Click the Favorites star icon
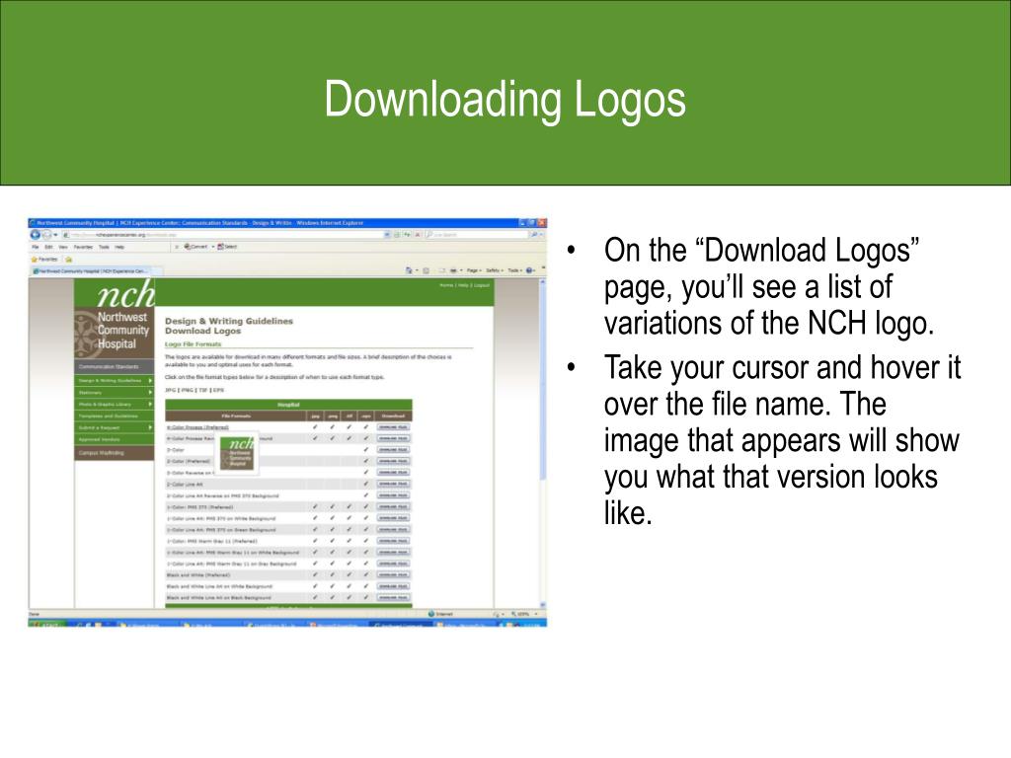The image size is (1011, 758). click(x=35, y=260)
